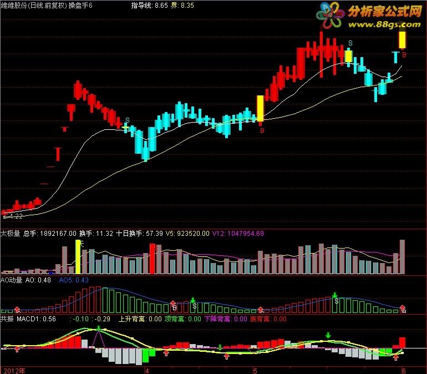Click the purple V12 volume average value

[x=238, y=234]
